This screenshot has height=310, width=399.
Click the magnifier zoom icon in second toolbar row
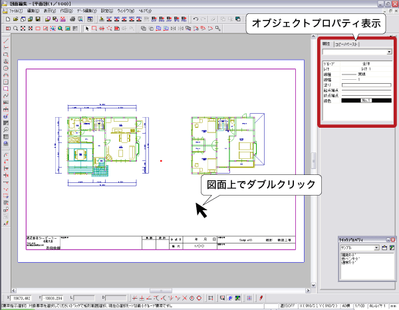pos(15,29)
